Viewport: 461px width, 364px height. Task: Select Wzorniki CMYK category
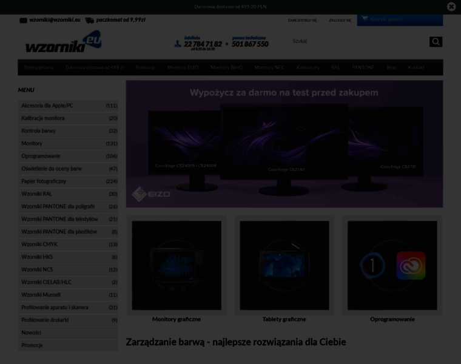pos(68,244)
